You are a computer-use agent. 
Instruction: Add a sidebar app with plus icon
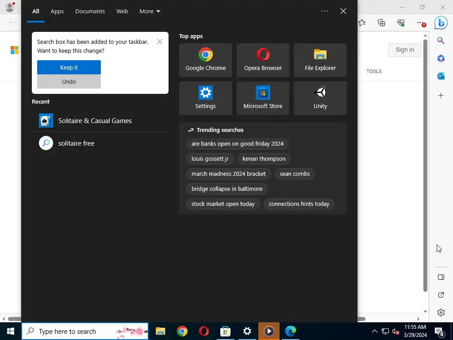pyautogui.click(x=441, y=96)
